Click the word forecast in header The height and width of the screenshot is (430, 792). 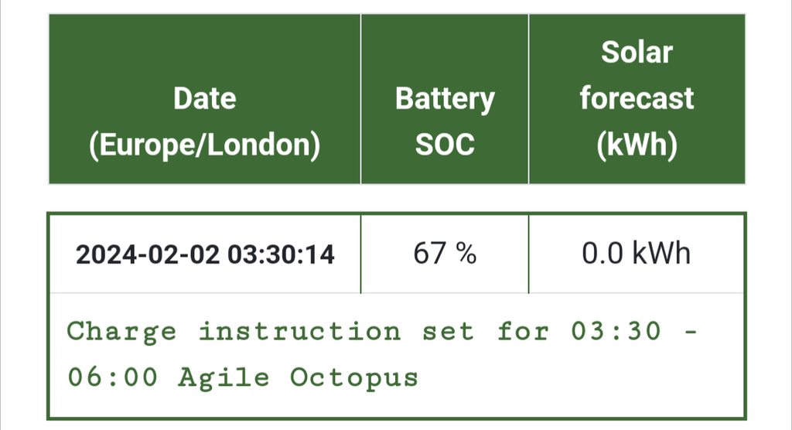click(x=637, y=99)
